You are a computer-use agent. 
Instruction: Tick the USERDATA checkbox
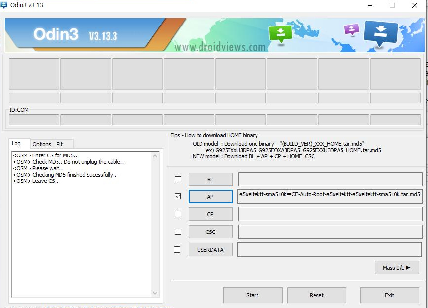click(177, 249)
